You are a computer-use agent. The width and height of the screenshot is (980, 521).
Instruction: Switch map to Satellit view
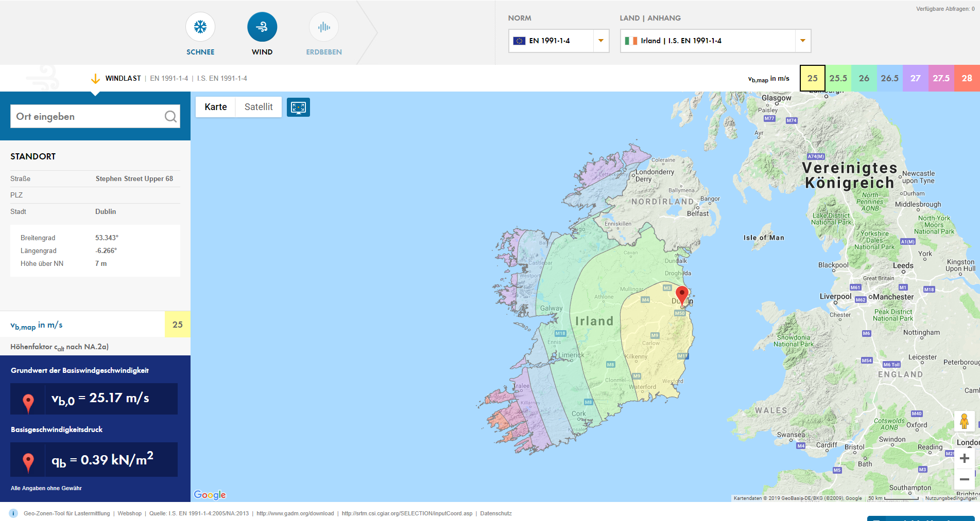pyautogui.click(x=259, y=107)
